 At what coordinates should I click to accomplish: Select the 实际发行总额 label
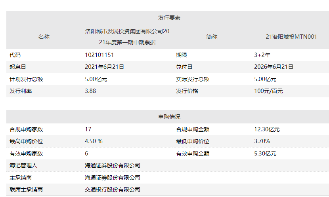click(x=193, y=79)
